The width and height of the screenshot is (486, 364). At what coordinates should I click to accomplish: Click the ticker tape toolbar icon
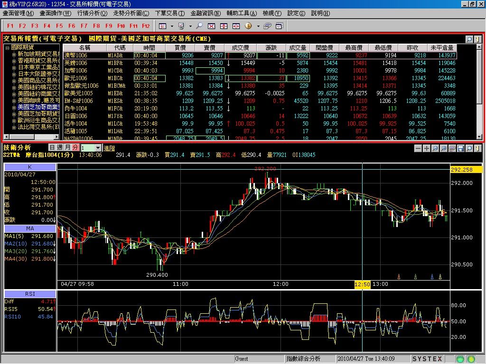point(267,26)
